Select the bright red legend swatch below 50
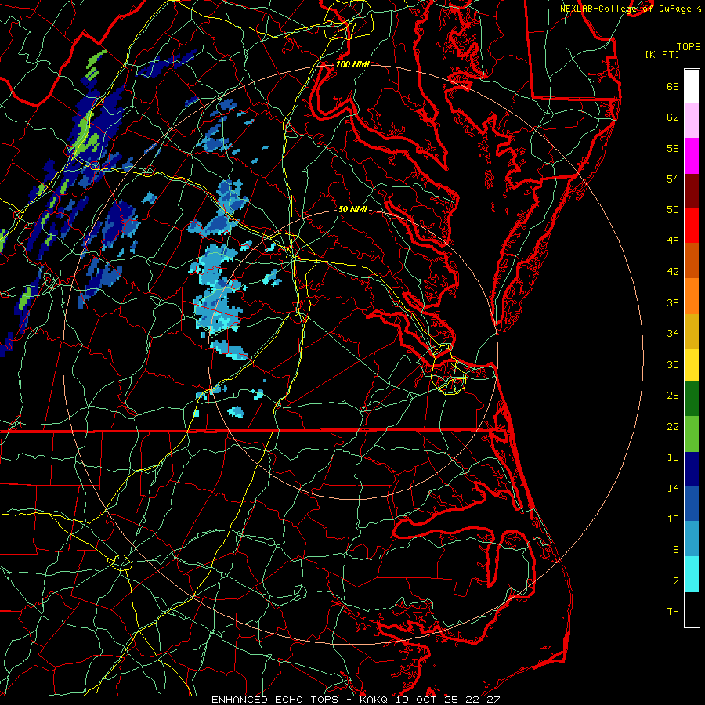 (x=692, y=226)
